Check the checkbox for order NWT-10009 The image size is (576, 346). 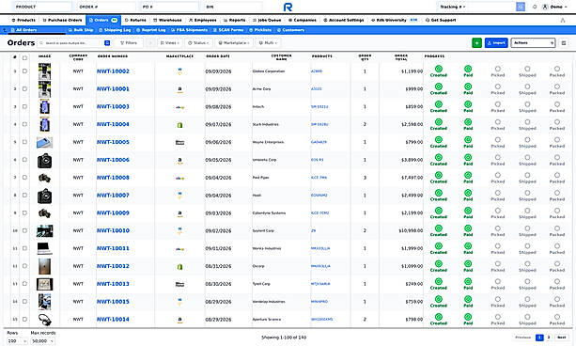(x=24, y=212)
